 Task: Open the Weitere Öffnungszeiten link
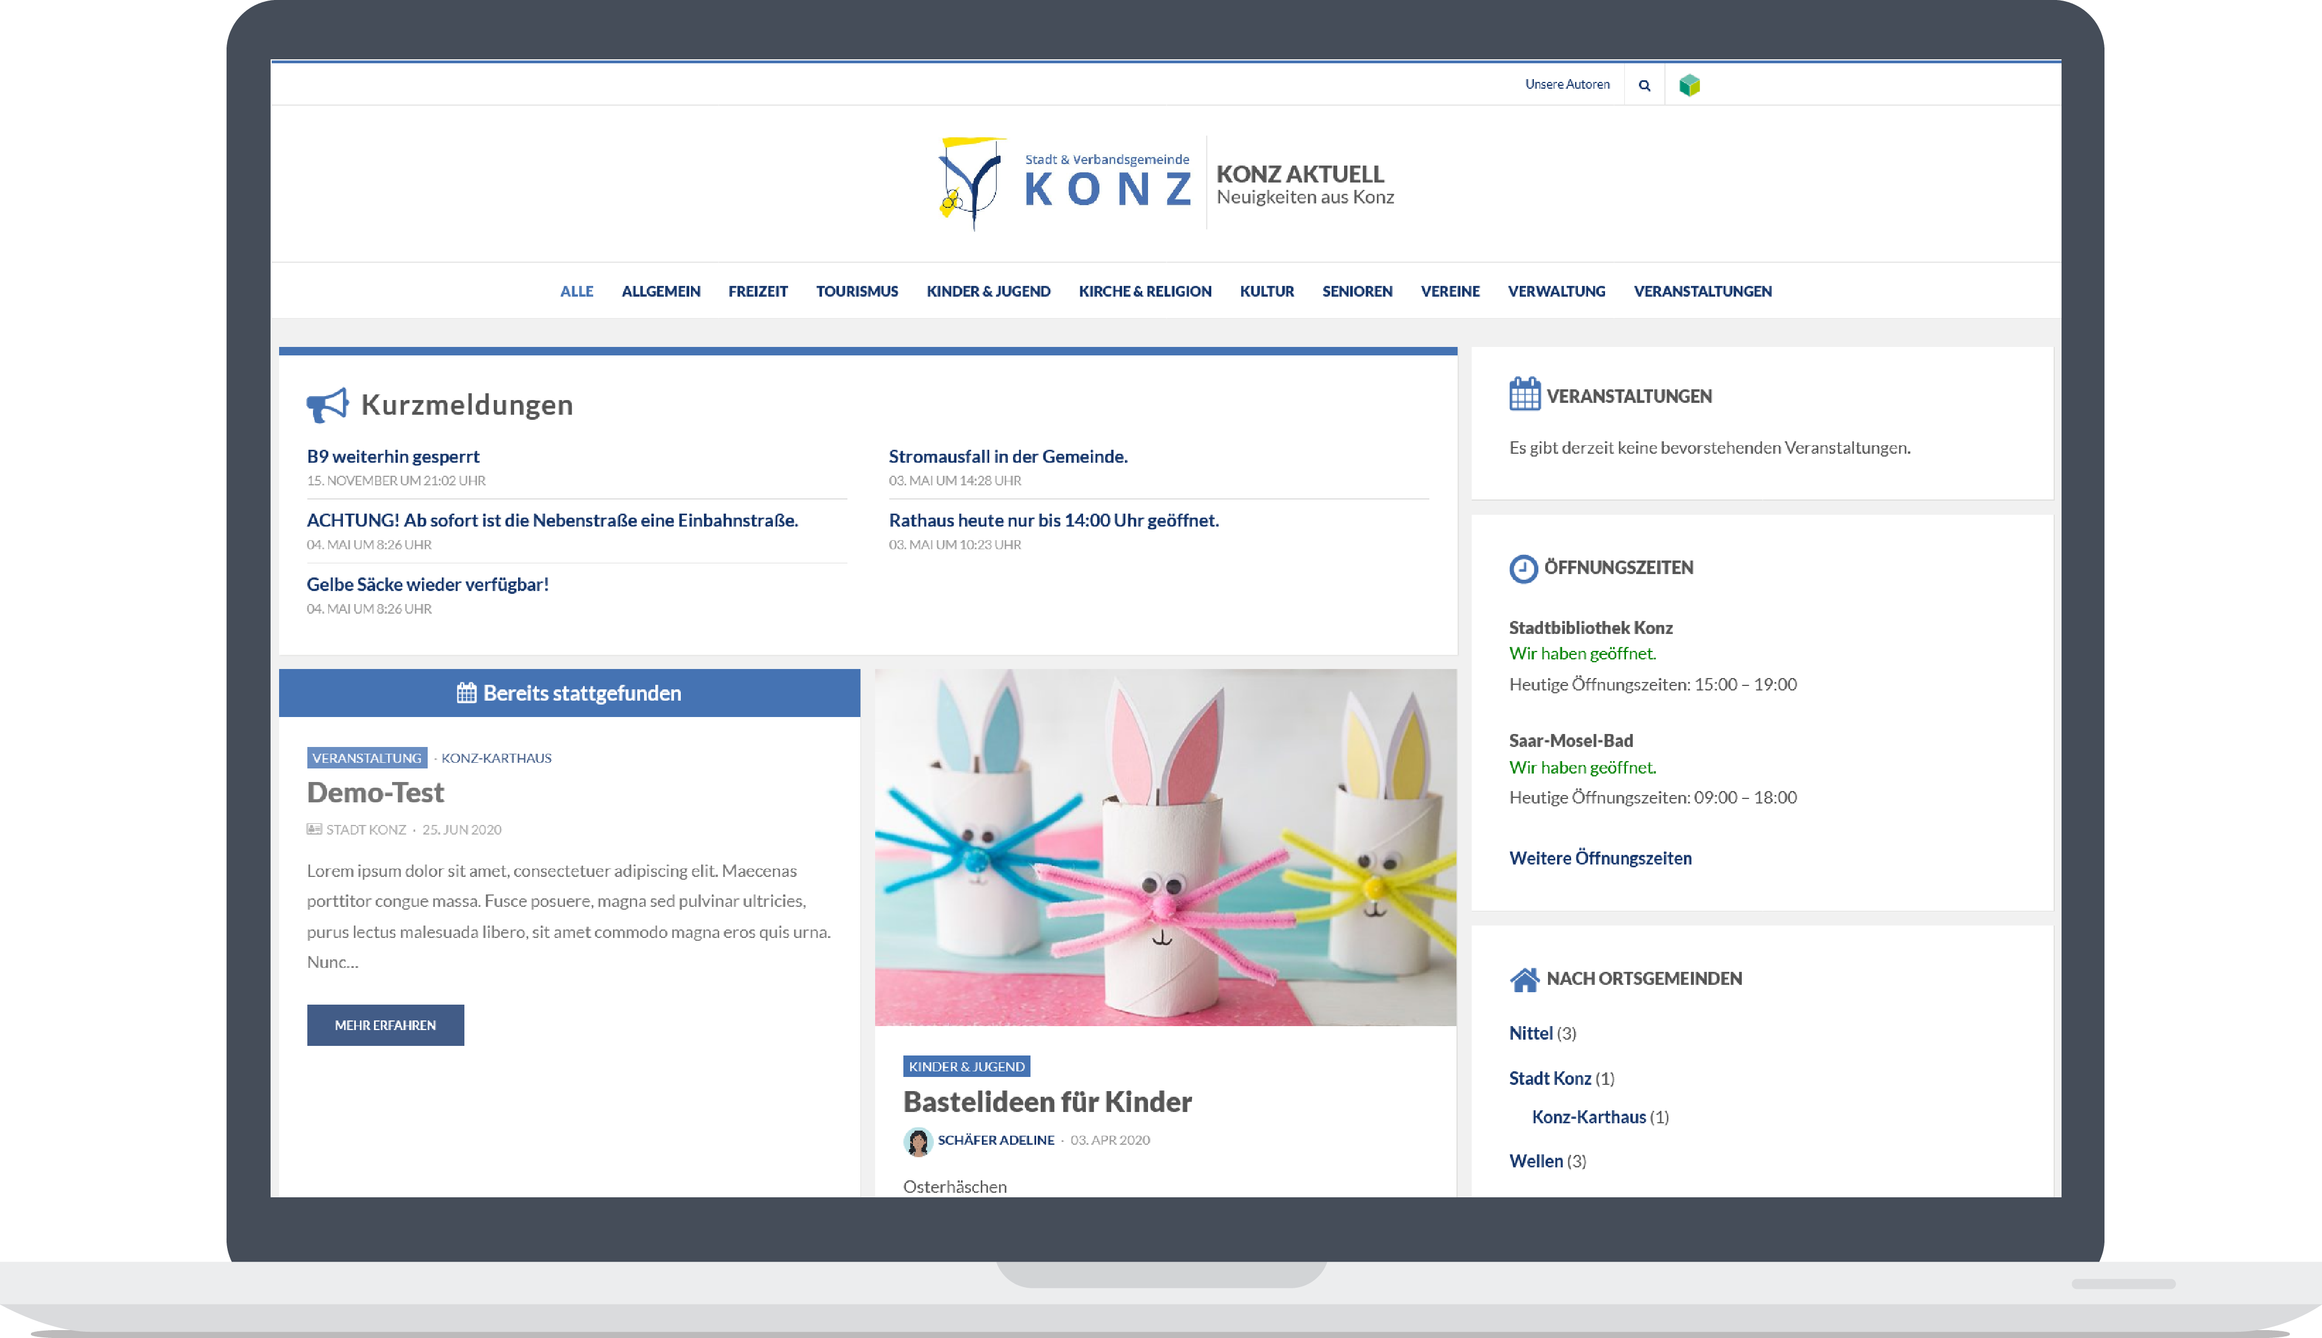1600,858
